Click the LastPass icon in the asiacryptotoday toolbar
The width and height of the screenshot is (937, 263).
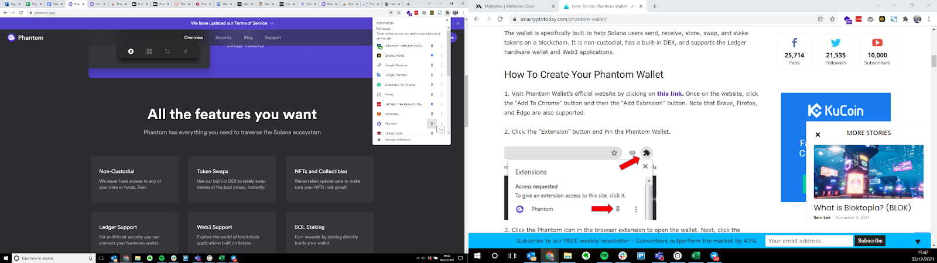tap(859, 19)
